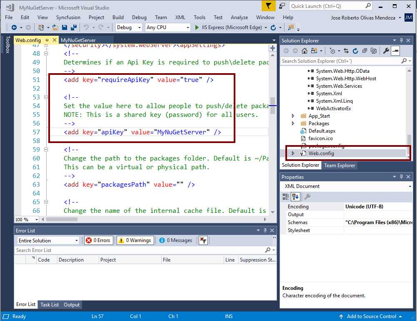Switch to the Output tab

72,304
